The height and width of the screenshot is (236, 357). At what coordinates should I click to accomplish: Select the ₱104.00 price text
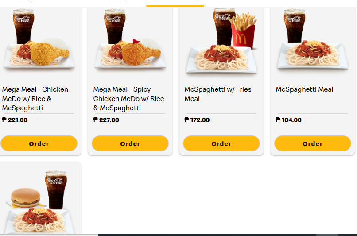click(x=289, y=120)
